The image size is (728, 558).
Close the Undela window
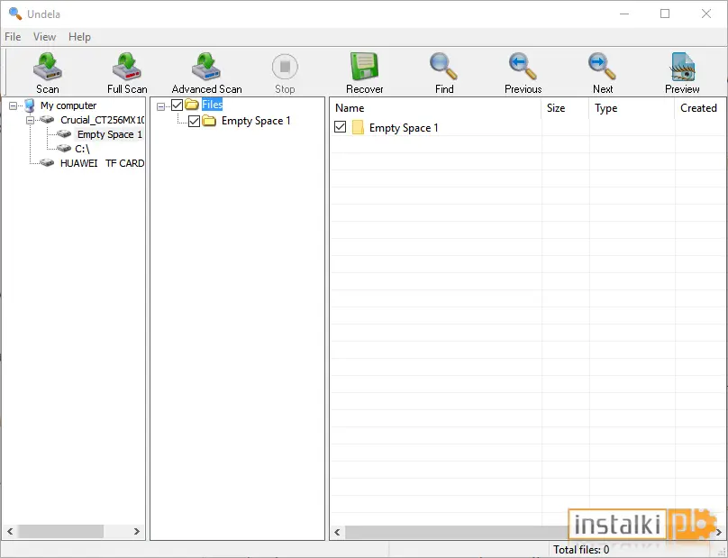tap(706, 14)
